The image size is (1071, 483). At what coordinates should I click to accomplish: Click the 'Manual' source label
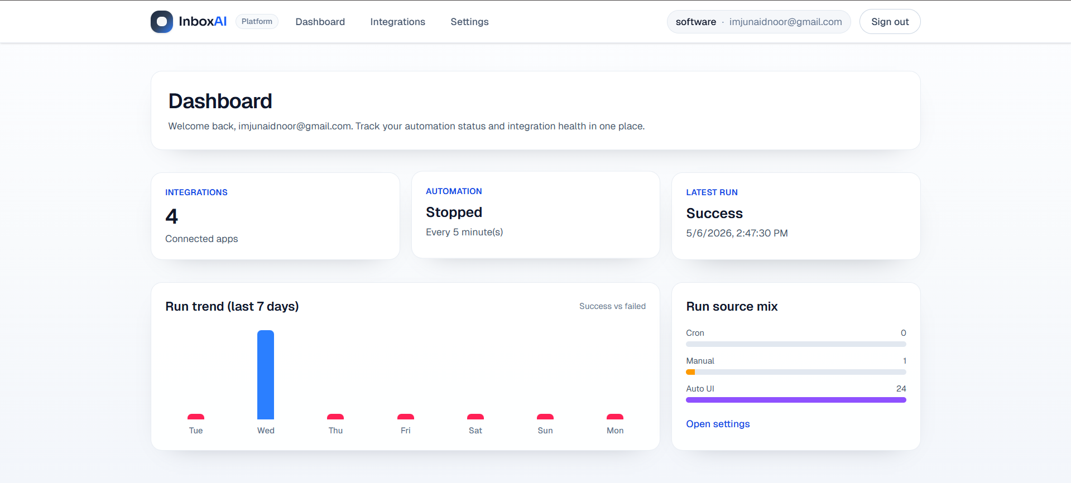click(x=700, y=361)
